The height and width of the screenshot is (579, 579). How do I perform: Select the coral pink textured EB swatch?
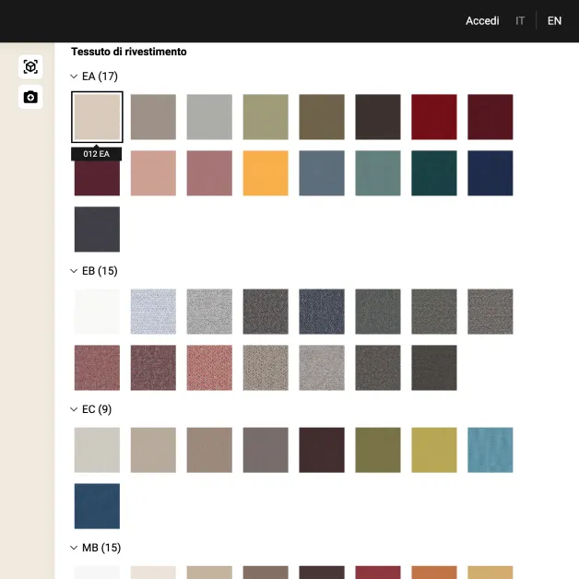209,368
